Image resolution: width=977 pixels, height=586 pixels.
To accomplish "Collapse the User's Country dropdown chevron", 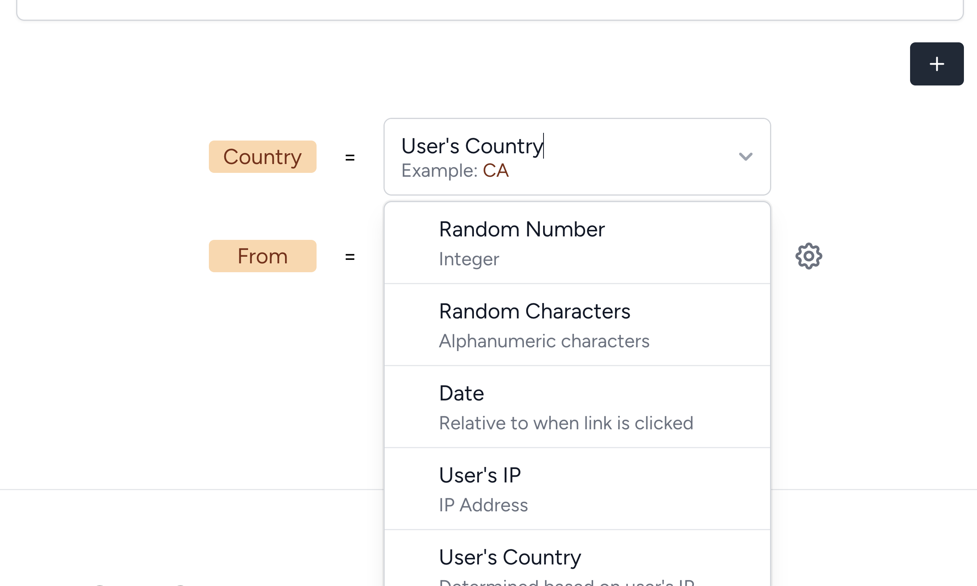I will [745, 157].
